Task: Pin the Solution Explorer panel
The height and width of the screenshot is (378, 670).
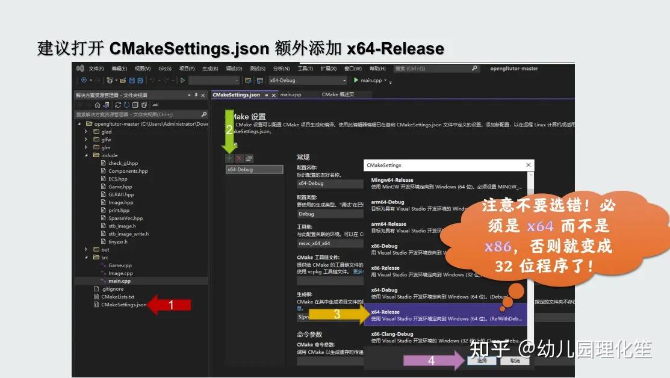Action: (x=197, y=94)
